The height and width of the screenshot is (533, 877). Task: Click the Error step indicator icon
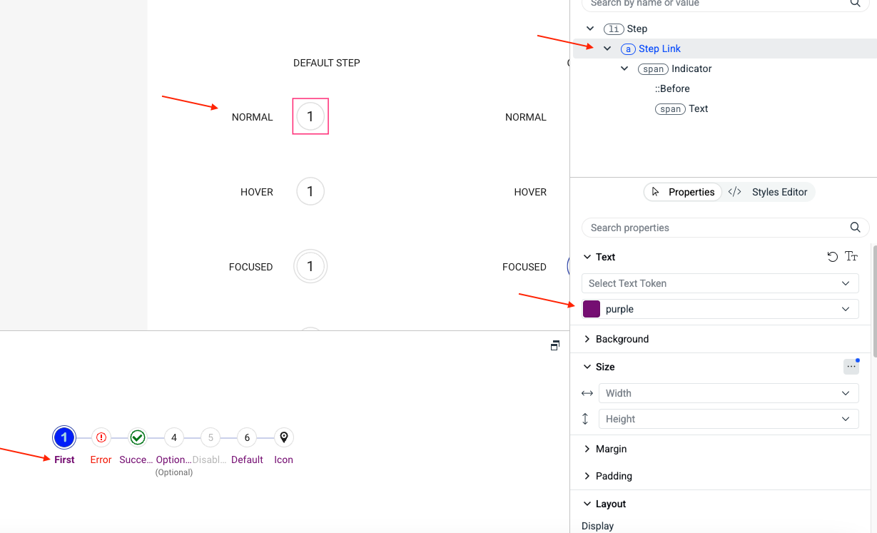pyautogui.click(x=101, y=437)
